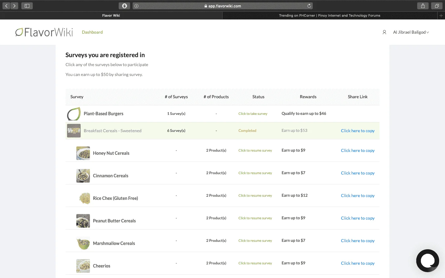Click the '1 Survey(s)' cell

tap(176, 114)
